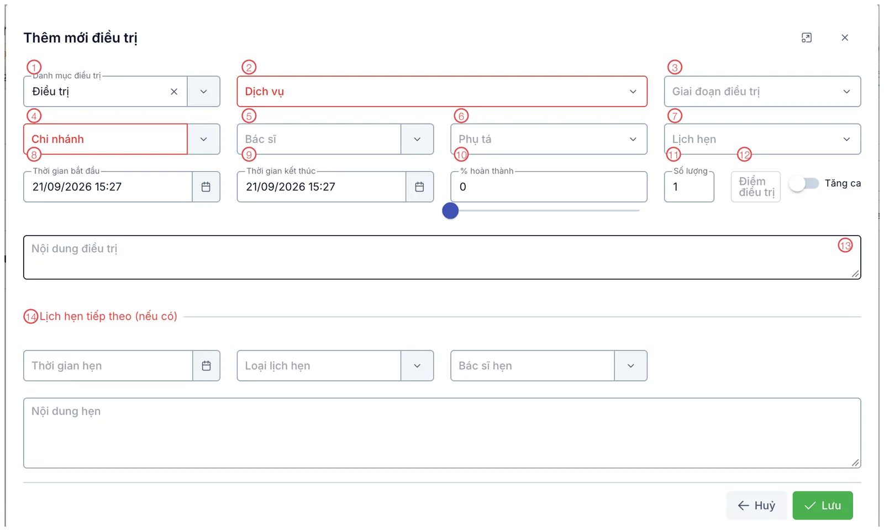The width and height of the screenshot is (884, 531).
Task: Click the Bác sĩ combo field
Action: pyautogui.click(x=319, y=139)
